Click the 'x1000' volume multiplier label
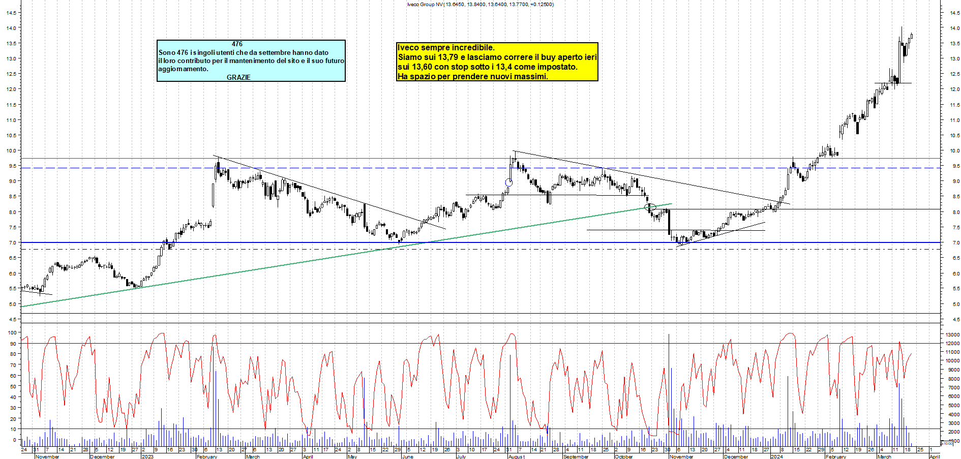961x459 pixels. pos(948,443)
